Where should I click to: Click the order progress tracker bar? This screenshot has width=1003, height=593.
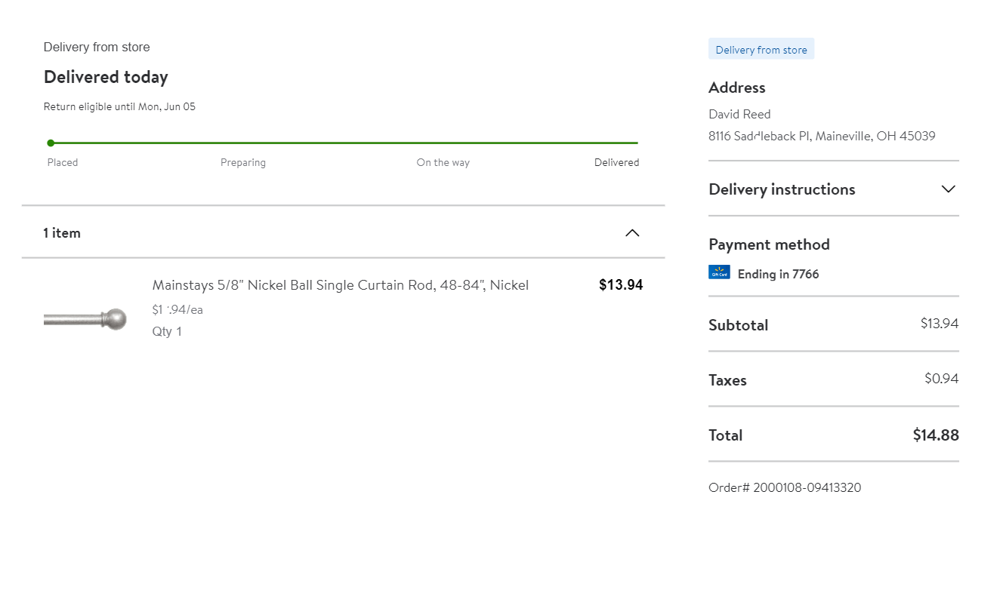coord(344,143)
